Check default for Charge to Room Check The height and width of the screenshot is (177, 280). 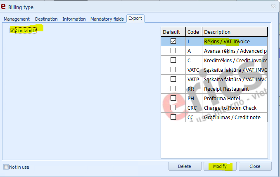pyautogui.click(x=173, y=108)
